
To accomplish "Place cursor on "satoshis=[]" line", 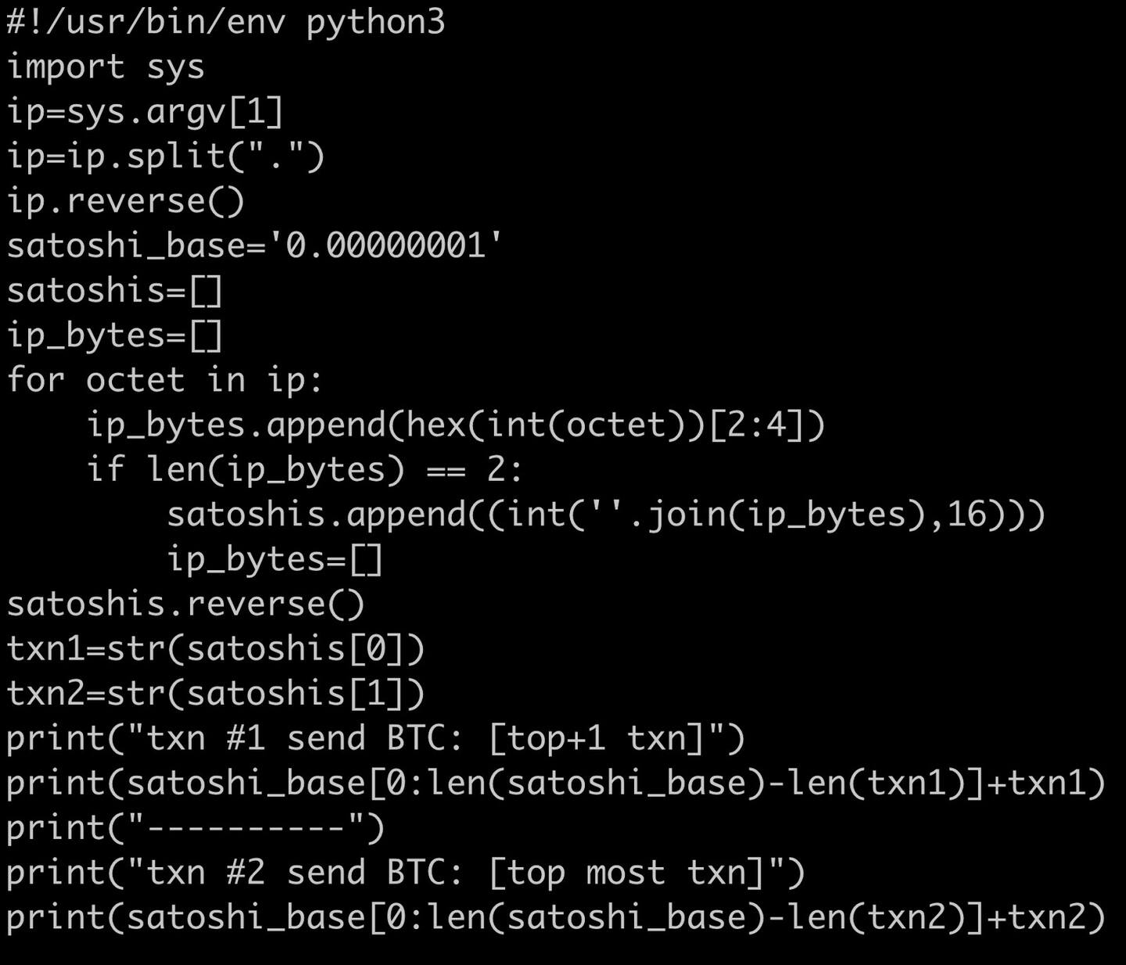I will 115,290.
